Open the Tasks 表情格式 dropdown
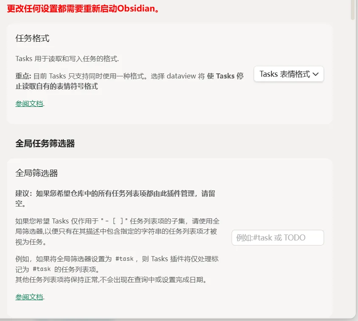 coord(288,74)
